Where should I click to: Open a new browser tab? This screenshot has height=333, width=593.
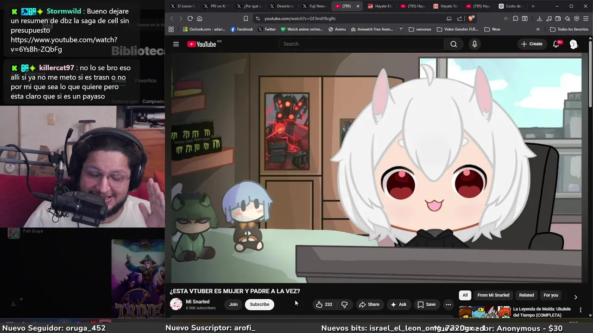[x=533, y=6]
